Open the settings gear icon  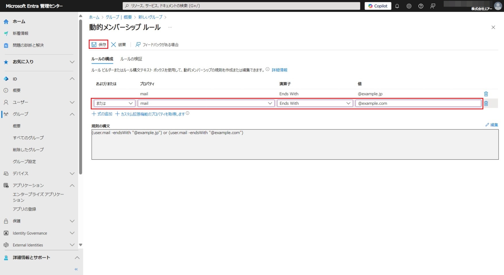pos(409,6)
